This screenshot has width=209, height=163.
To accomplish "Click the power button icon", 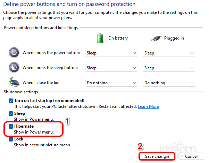I will (x=14, y=53).
